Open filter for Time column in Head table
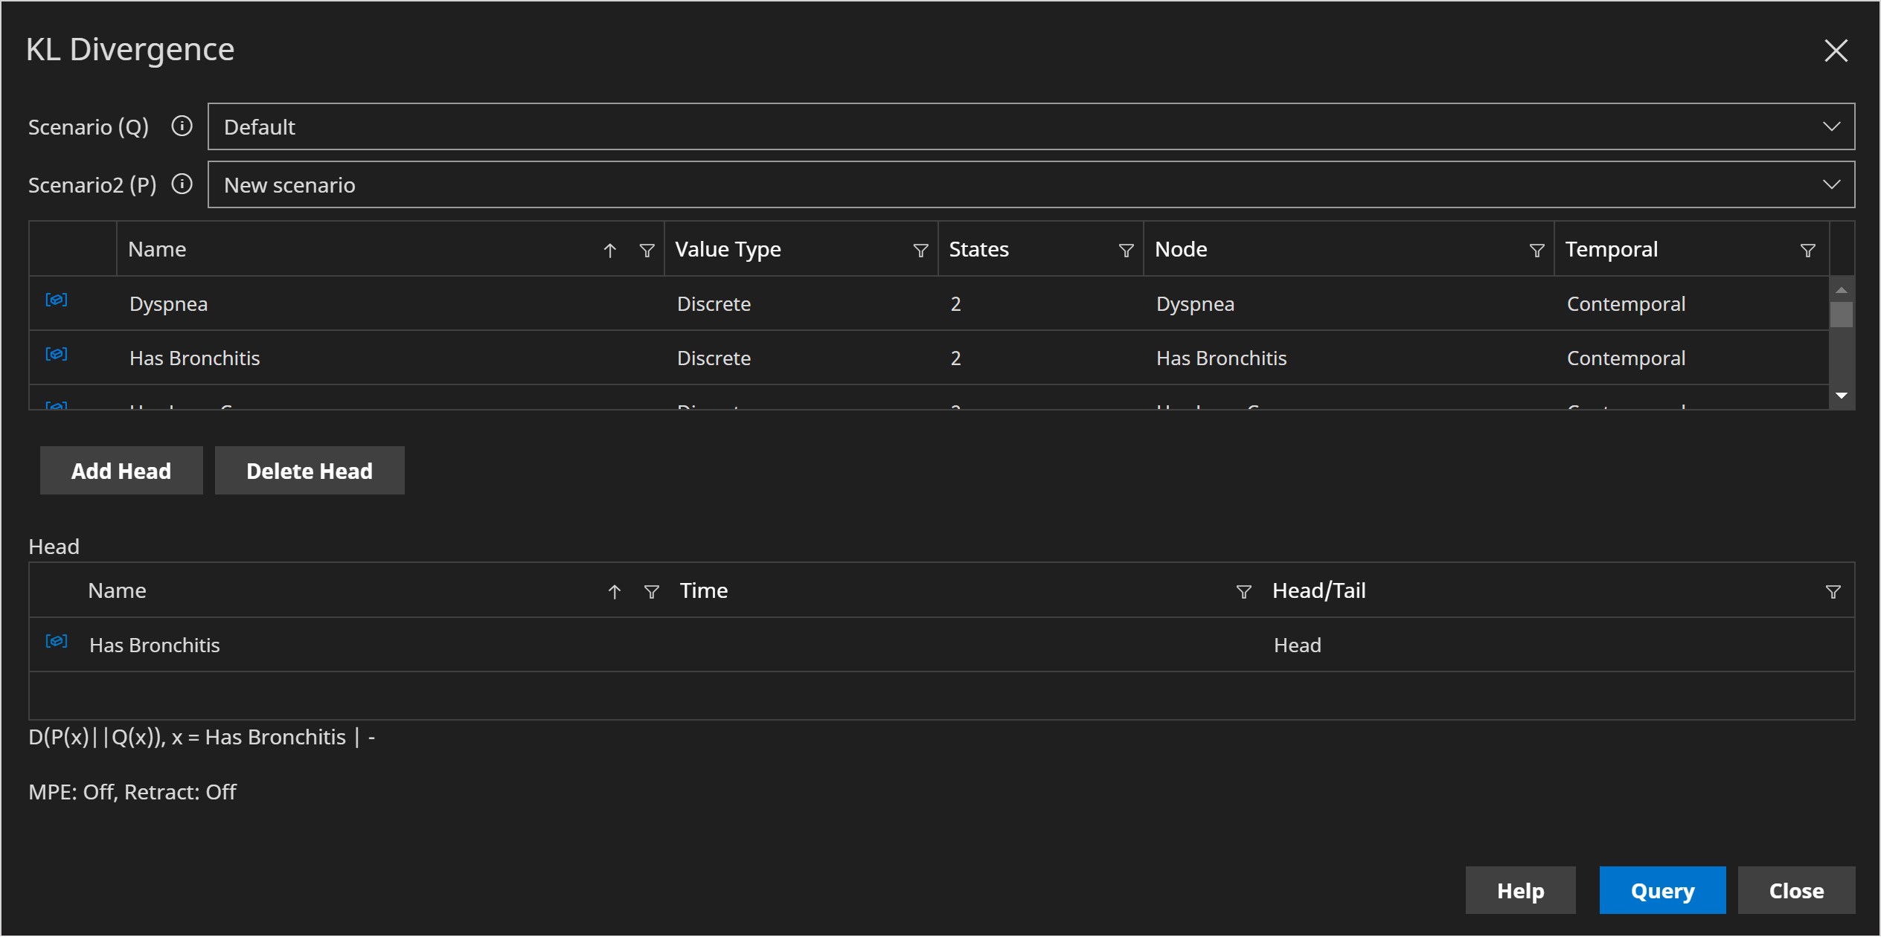Image resolution: width=1881 pixels, height=937 pixels. click(x=1243, y=592)
